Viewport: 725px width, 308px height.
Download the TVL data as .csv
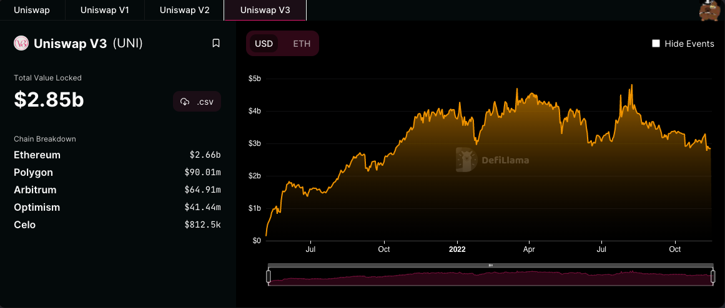pos(197,102)
